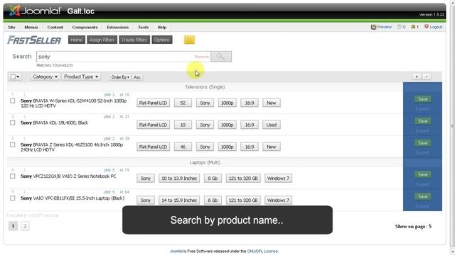Open the 46 size filter value
The image size is (455, 255).
(x=183, y=147)
